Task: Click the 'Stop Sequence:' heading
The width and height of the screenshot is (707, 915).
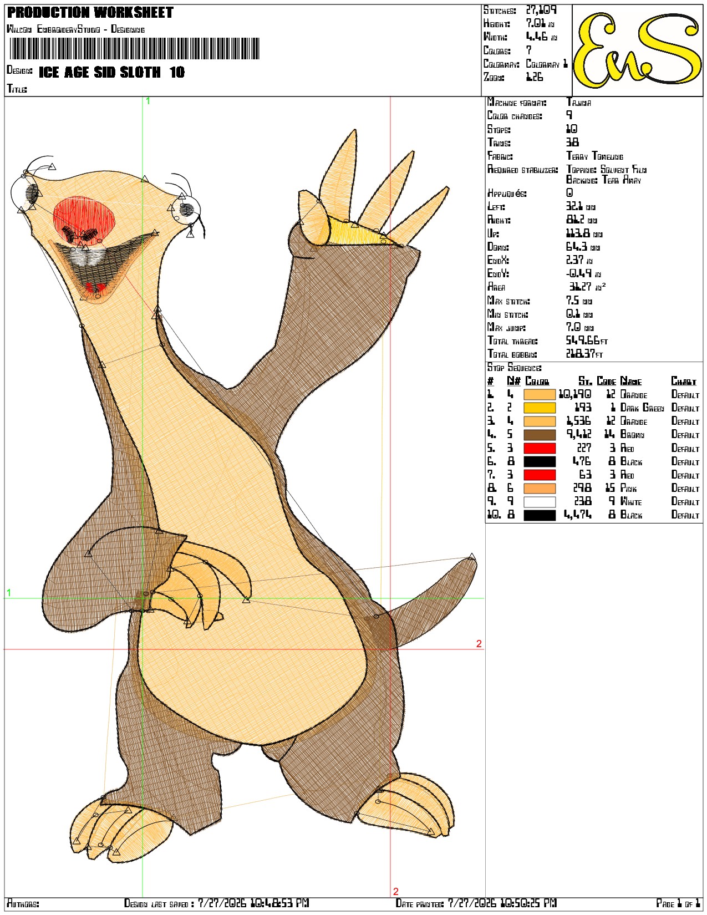Action: tap(514, 368)
